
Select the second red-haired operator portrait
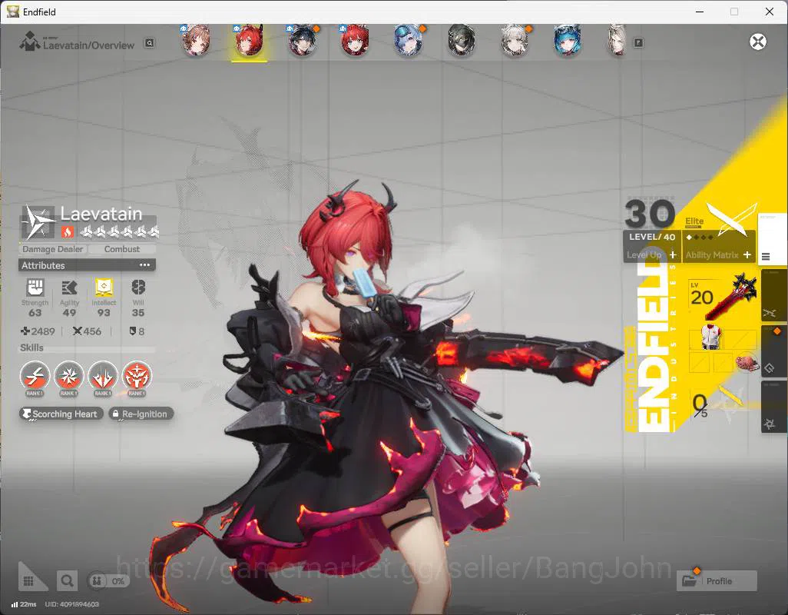pos(356,40)
